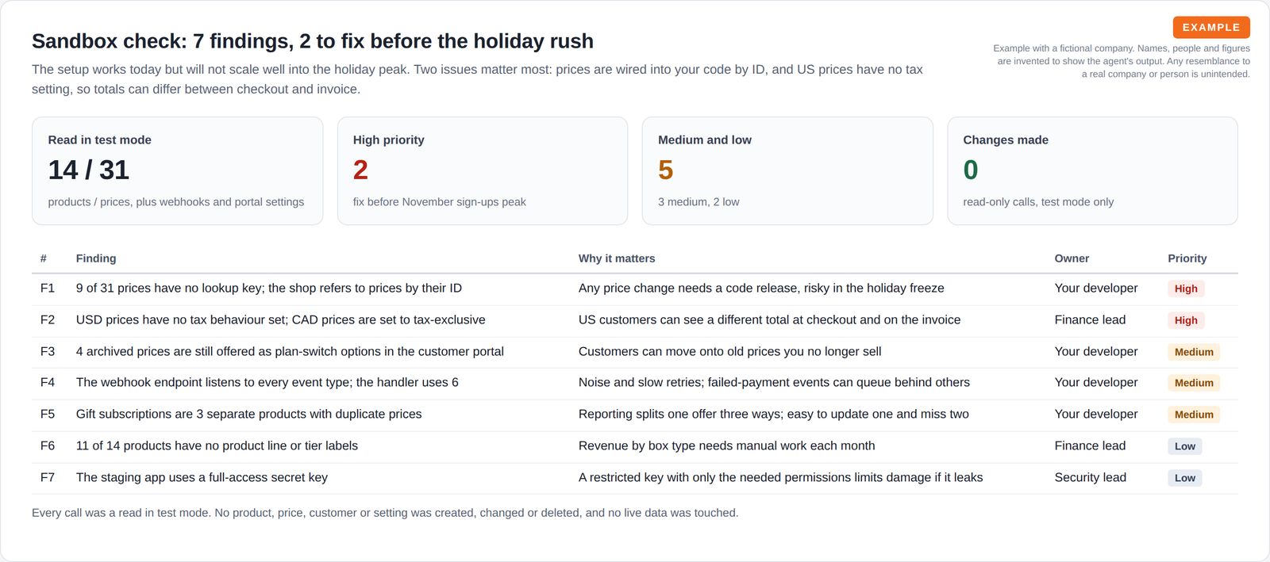Open the Medium and low summary card
This screenshot has width=1270, height=562.
787,170
